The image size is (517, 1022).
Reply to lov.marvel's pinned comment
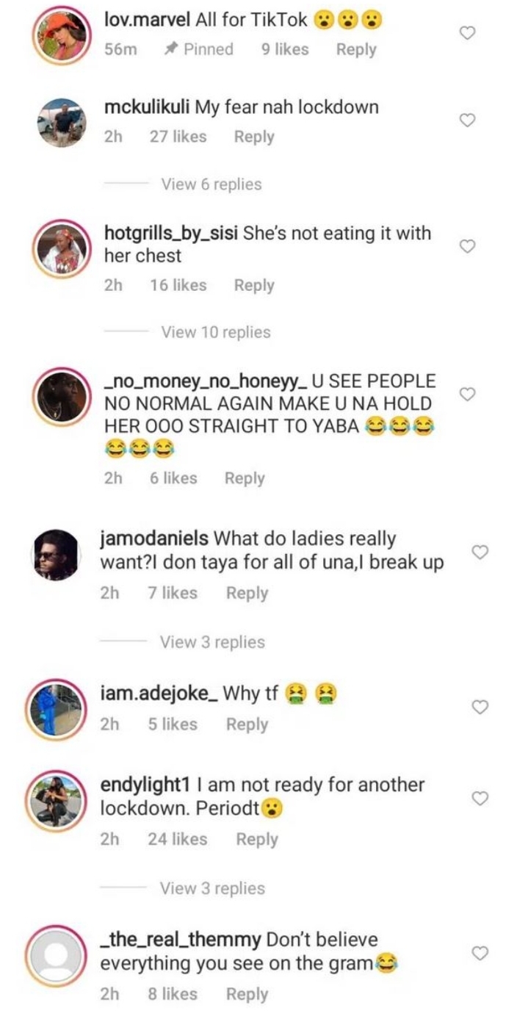[x=356, y=50]
